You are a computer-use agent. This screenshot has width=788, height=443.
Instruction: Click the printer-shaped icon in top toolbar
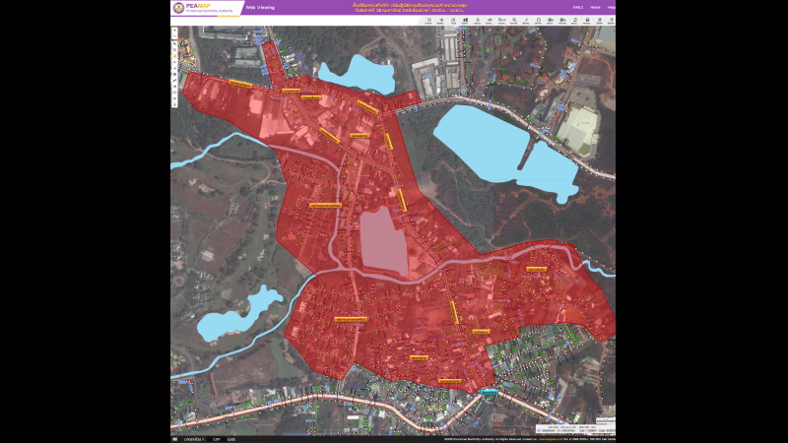pos(587,21)
